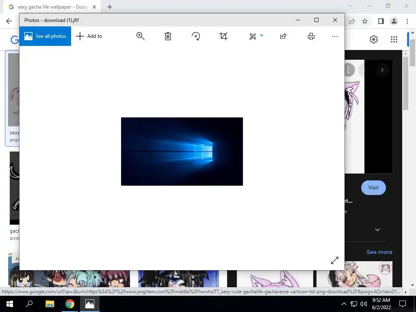Click blue-eyed anime character thumbnail in Google

pos(178,279)
